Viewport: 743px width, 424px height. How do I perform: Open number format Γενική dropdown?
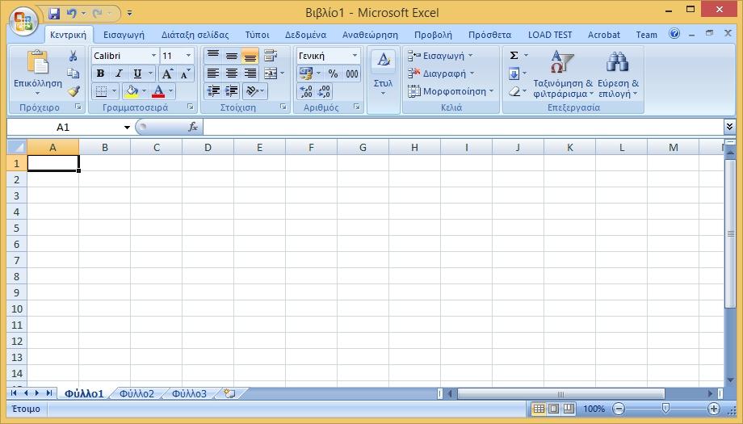(355, 56)
